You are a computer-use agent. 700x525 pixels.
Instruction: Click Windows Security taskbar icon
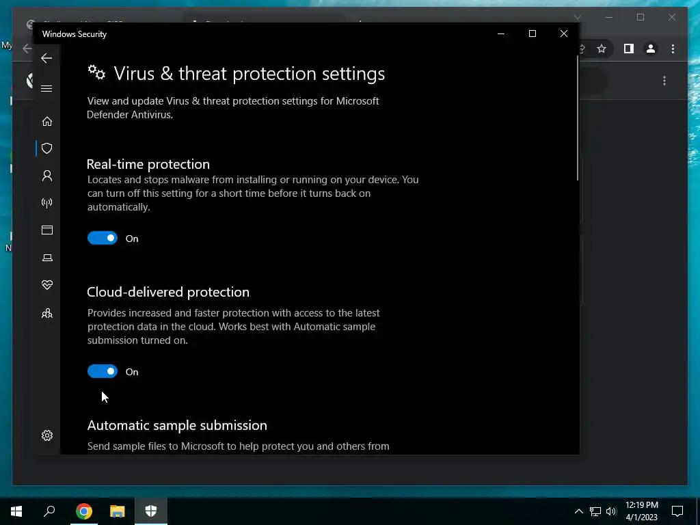(151, 511)
